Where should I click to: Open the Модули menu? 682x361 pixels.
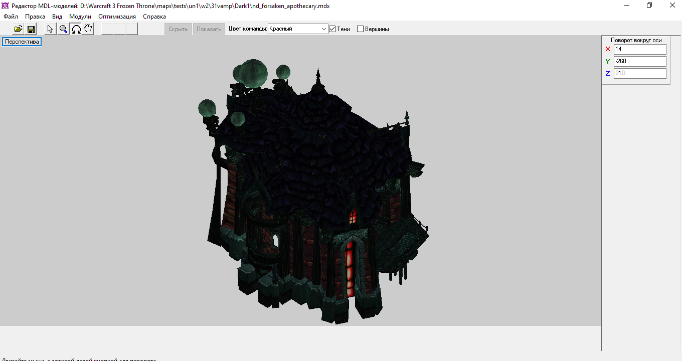click(80, 17)
